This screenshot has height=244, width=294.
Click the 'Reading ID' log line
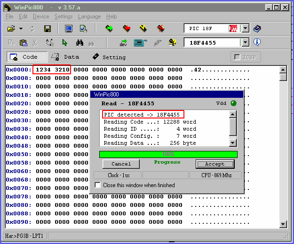pos(150,129)
